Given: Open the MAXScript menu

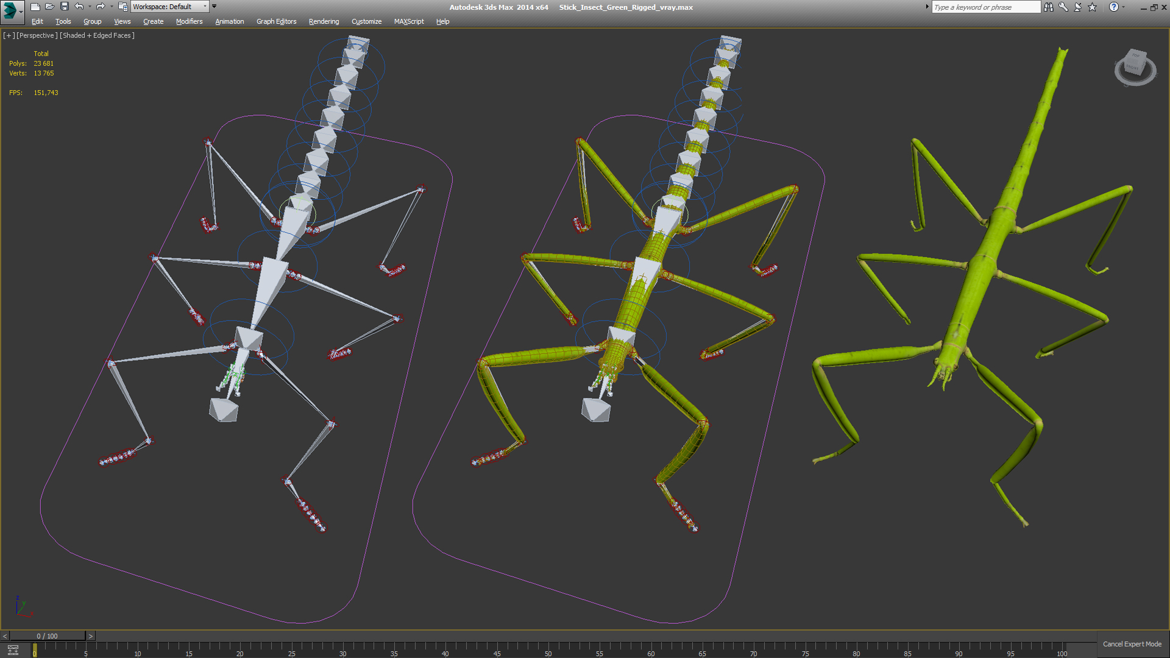Looking at the screenshot, I should [x=409, y=21].
